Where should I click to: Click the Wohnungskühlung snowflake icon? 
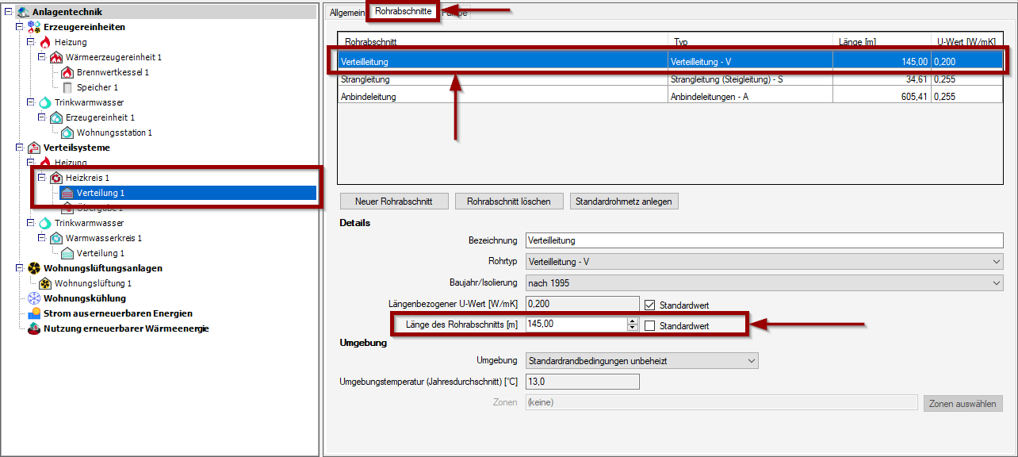[x=34, y=298]
